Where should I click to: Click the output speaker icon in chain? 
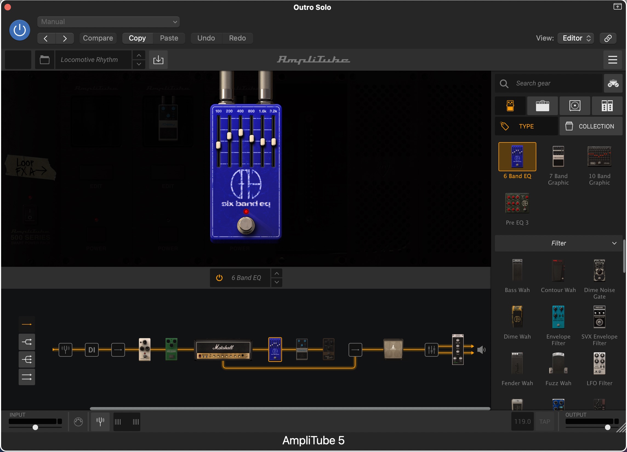coord(481,350)
